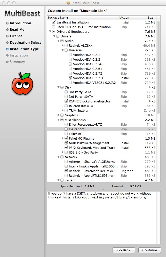Viewport: 166px width, 257px height.
Task: Click the Upgrade action for Realtek Lnx2Mac
Action: pos(127,171)
